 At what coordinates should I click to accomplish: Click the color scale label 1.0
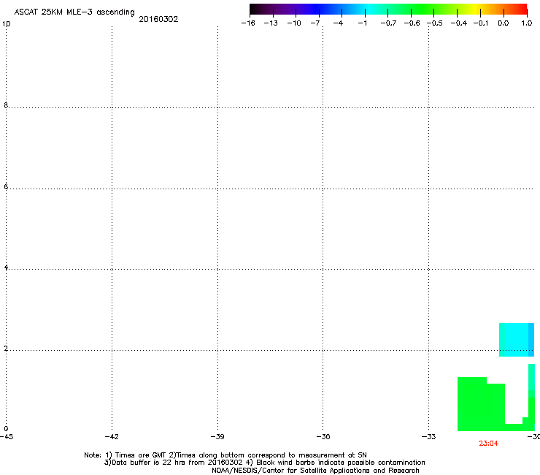point(527,23)
